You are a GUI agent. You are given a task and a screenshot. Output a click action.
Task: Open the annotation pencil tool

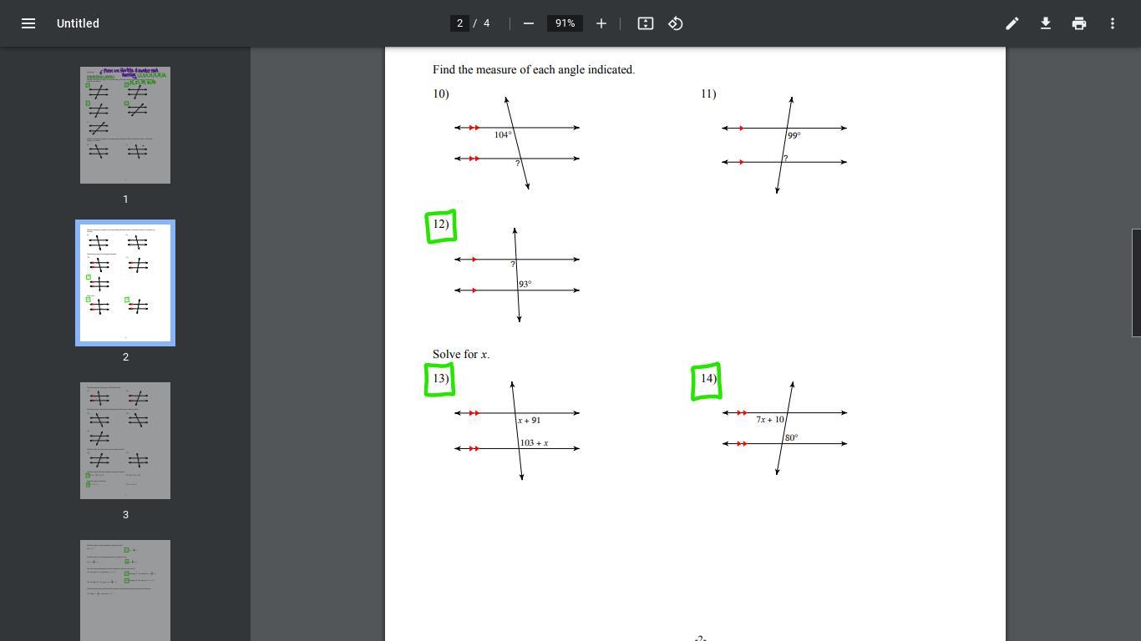pos(1012,23)
